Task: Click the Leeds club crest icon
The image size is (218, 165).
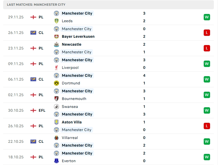Action: coord(56,21)
